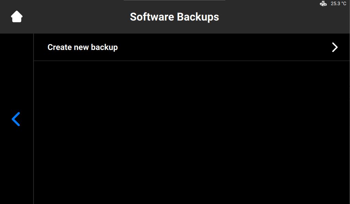Tap the 25.3 °C temperature reading
This screenshot has height=204, width=350.
coord(338,3)
